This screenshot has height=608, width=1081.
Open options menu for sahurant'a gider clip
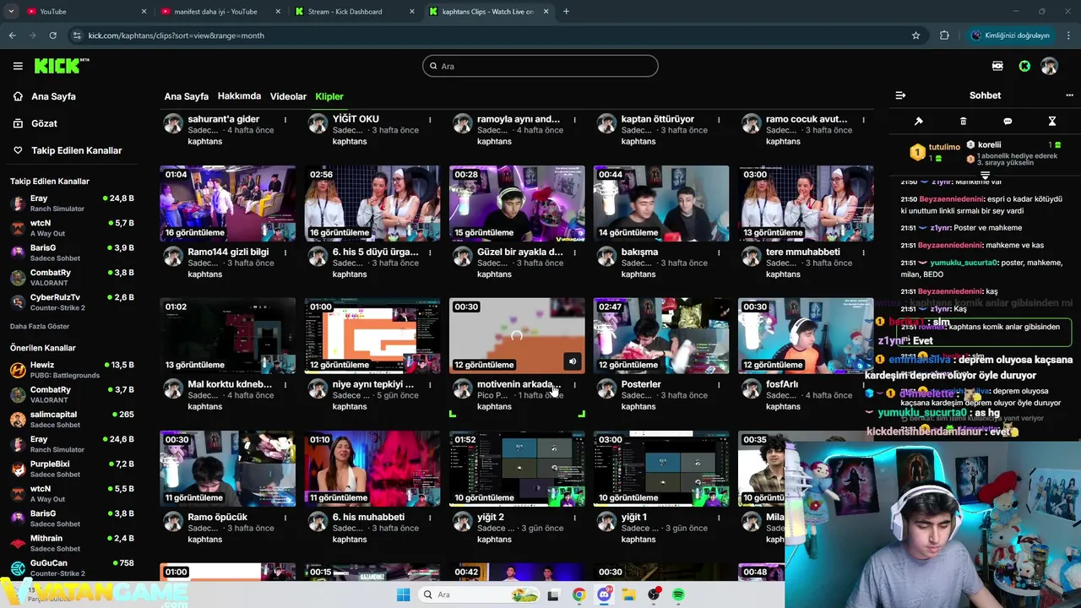click(285, 120)
